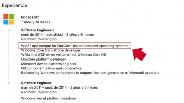
Task: Click the "may. de 2011 – sept. de 2014" date range
Action: pos(45,87)
